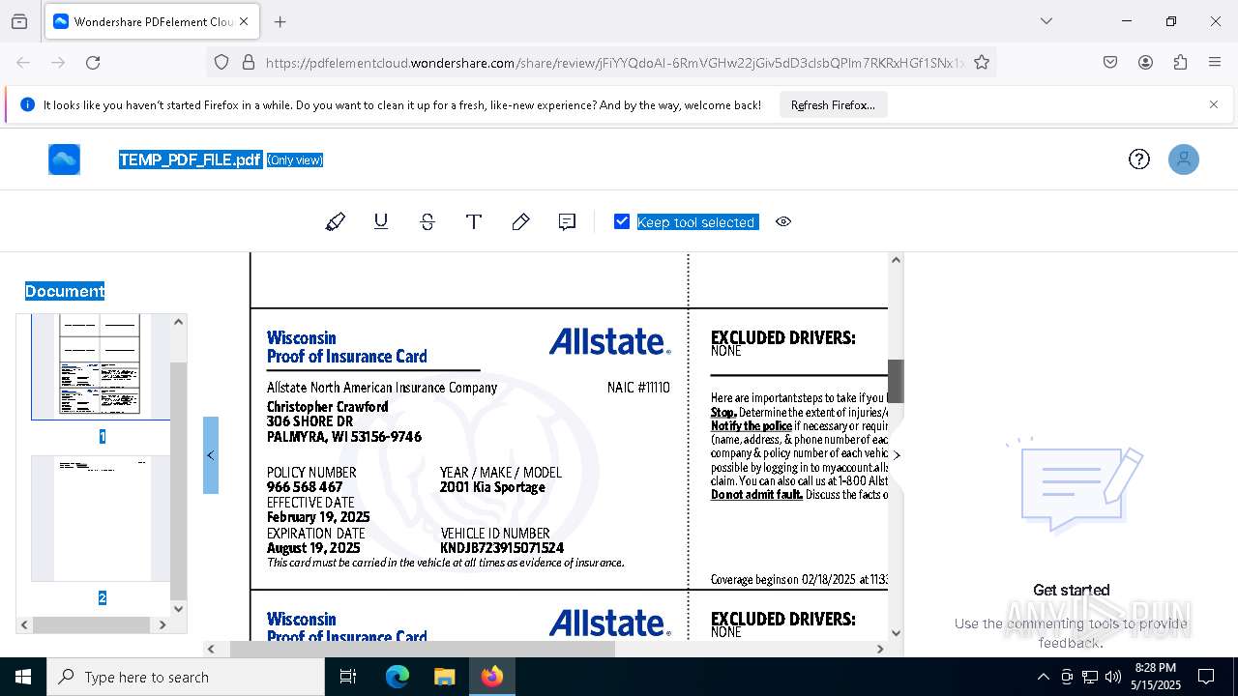Expand the right comments panel arrow
This screenshot has width=1238, height=696.
point(897,455)
